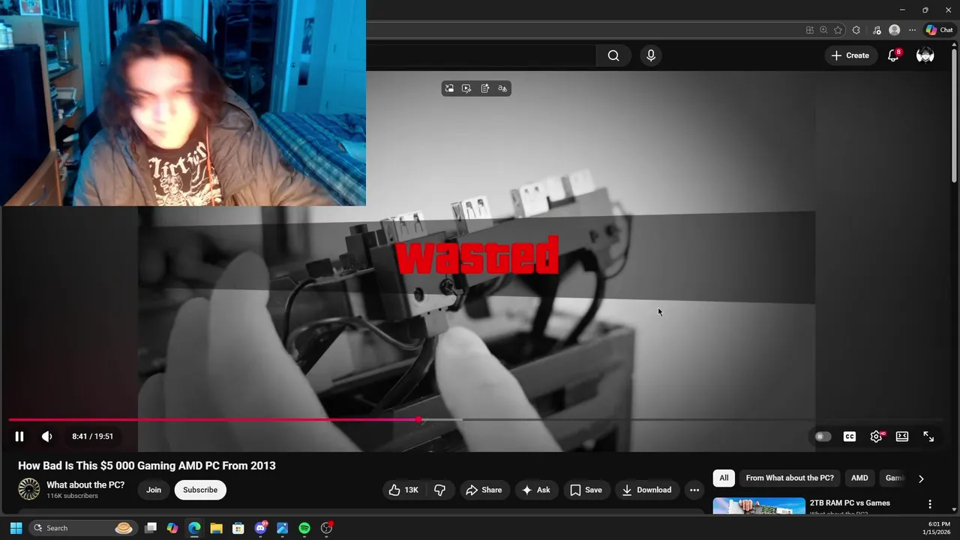
Task: Open YouTube notifications bell
Action: coord(893,55)
